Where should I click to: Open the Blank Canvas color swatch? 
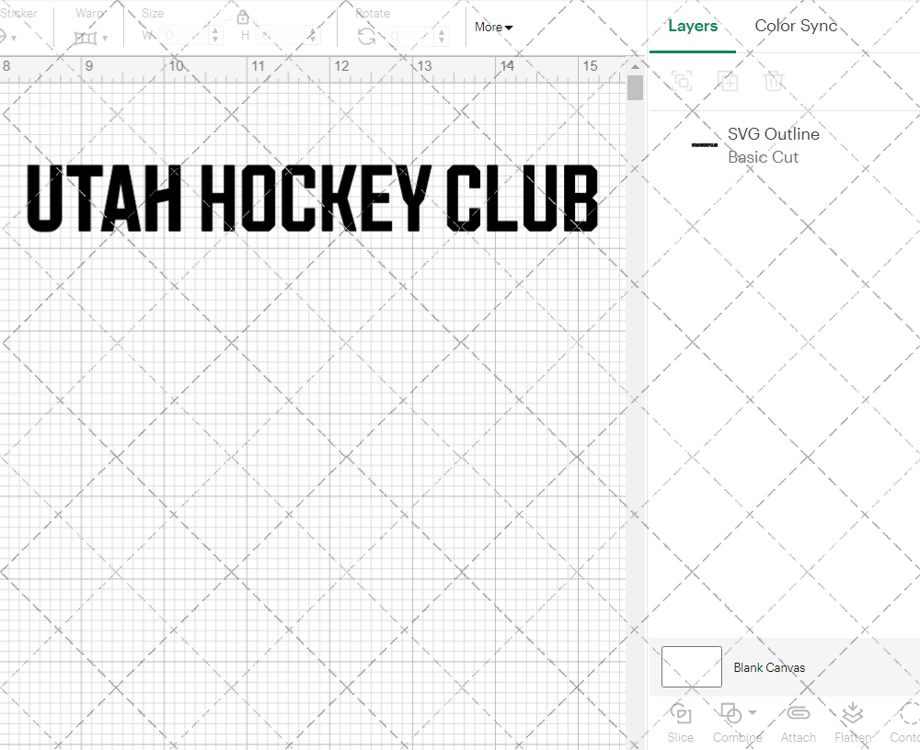click(x=691, y=667)
